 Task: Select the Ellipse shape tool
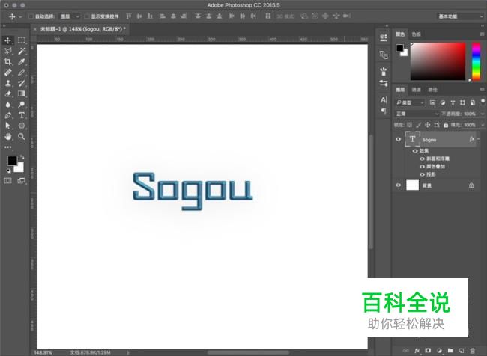click(22, 126)
